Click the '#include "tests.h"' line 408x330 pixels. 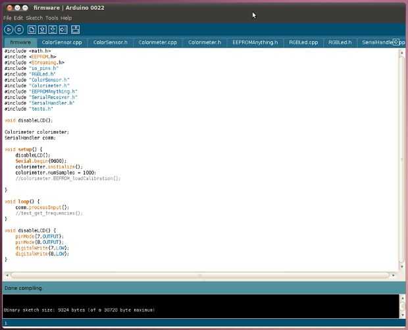29,109
